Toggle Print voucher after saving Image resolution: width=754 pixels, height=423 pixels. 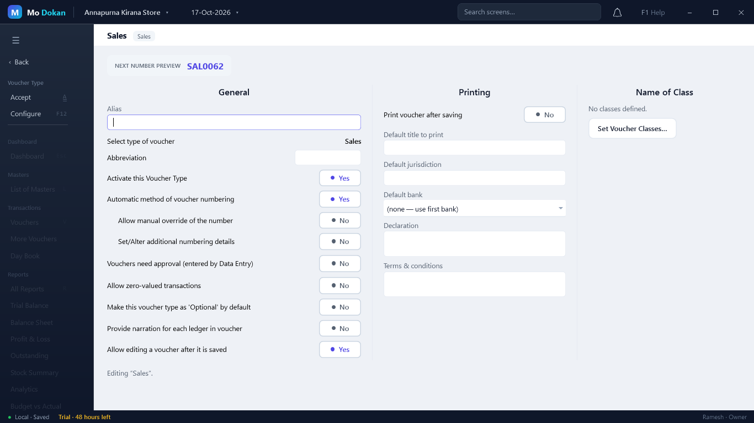click(x=545, y=115)
